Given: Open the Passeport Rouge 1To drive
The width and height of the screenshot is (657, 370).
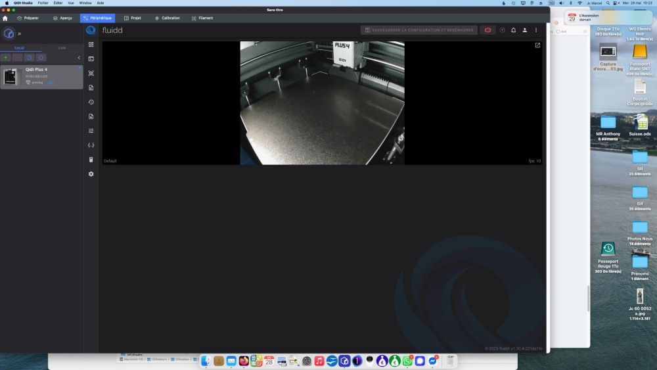Looking at the screenshot, I should tap(608, 257).
